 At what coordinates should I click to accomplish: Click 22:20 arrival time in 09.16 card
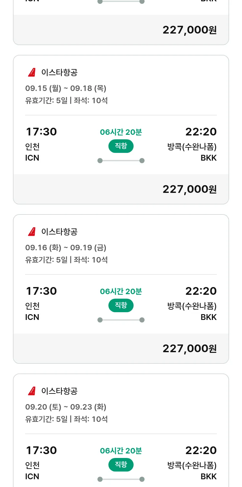click(x=201, y=291)
